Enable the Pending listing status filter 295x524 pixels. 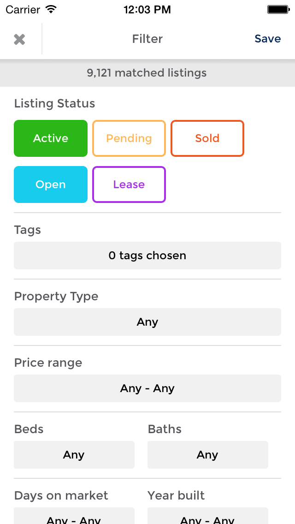129,138
